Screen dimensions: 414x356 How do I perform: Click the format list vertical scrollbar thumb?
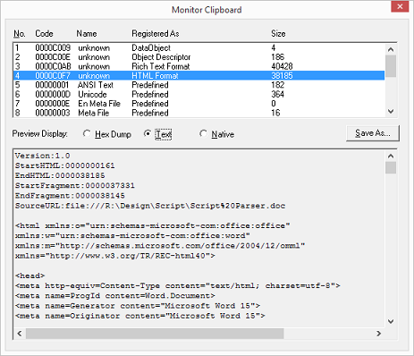[391, 66]
